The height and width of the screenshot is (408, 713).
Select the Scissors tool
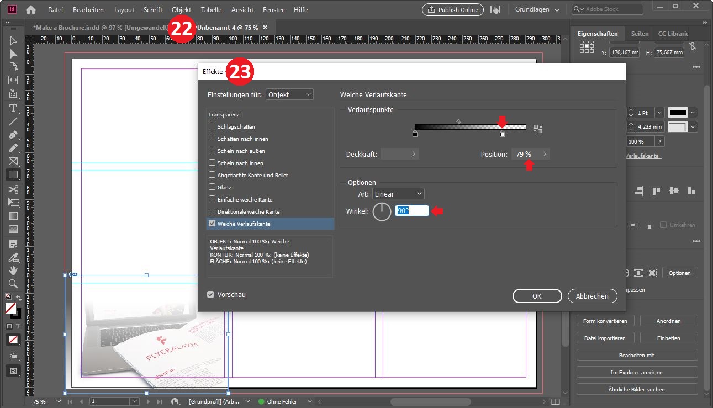13,189
